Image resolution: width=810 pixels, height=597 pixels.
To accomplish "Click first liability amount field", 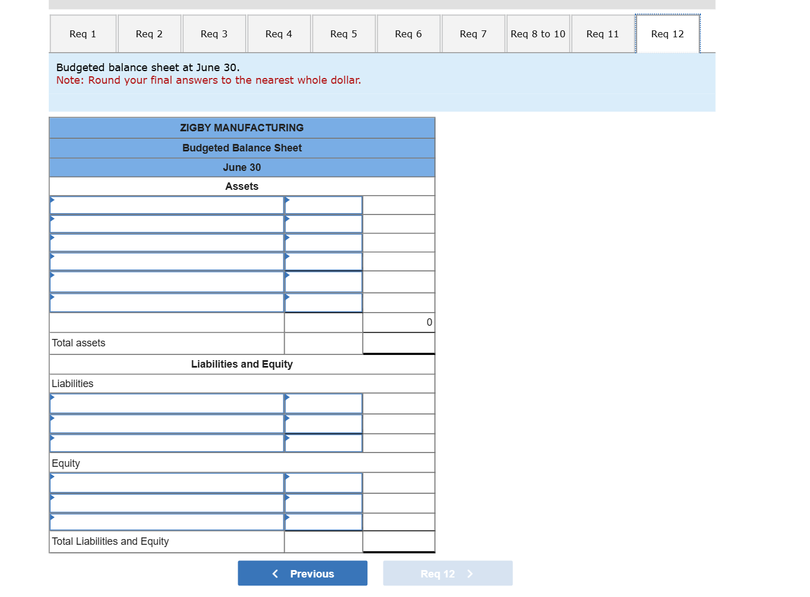I will (324, 404).
